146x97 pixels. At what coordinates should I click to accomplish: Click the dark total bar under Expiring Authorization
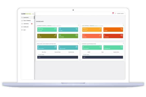point(103,57)
